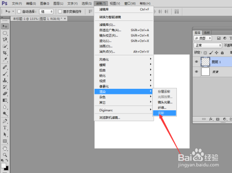Open the 文件(F) menu

coord(17,3)
